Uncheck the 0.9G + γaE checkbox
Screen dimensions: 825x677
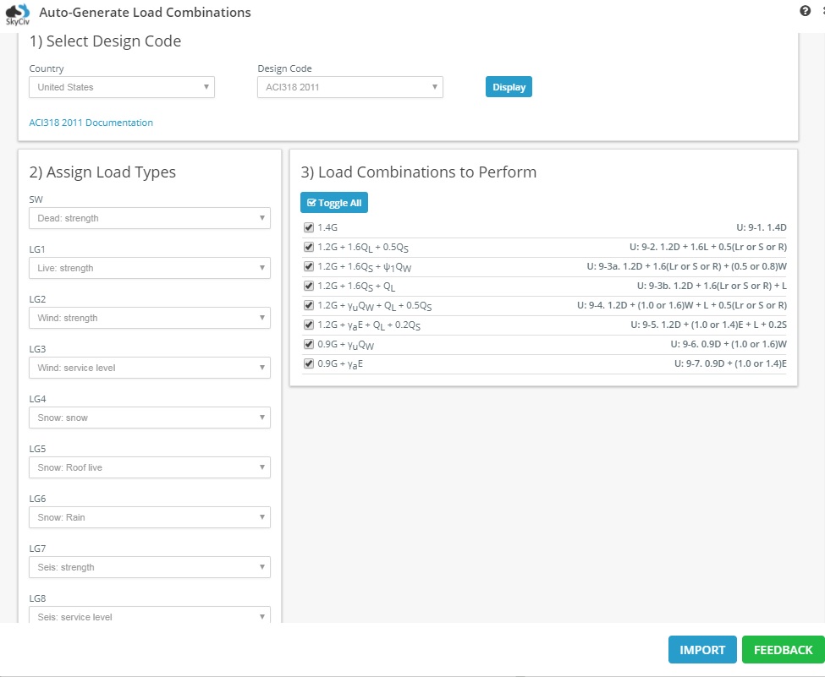[x=309, y=363]
